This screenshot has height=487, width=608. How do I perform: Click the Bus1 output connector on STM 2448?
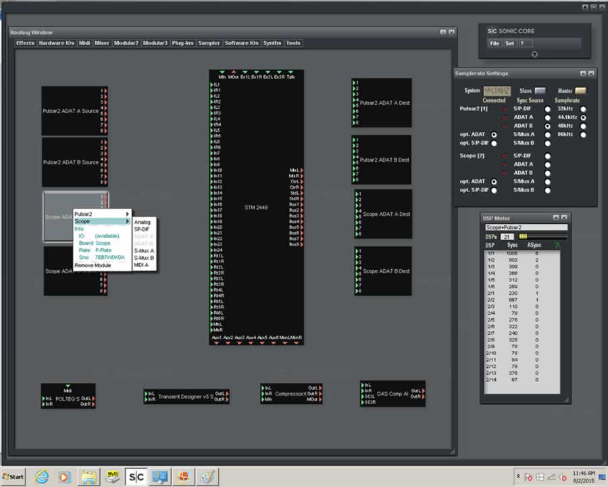(301, 204)
